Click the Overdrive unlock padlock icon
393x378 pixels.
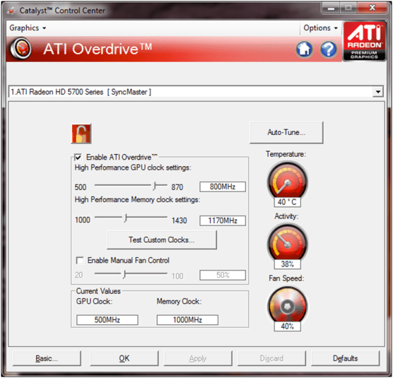[81, 134]
